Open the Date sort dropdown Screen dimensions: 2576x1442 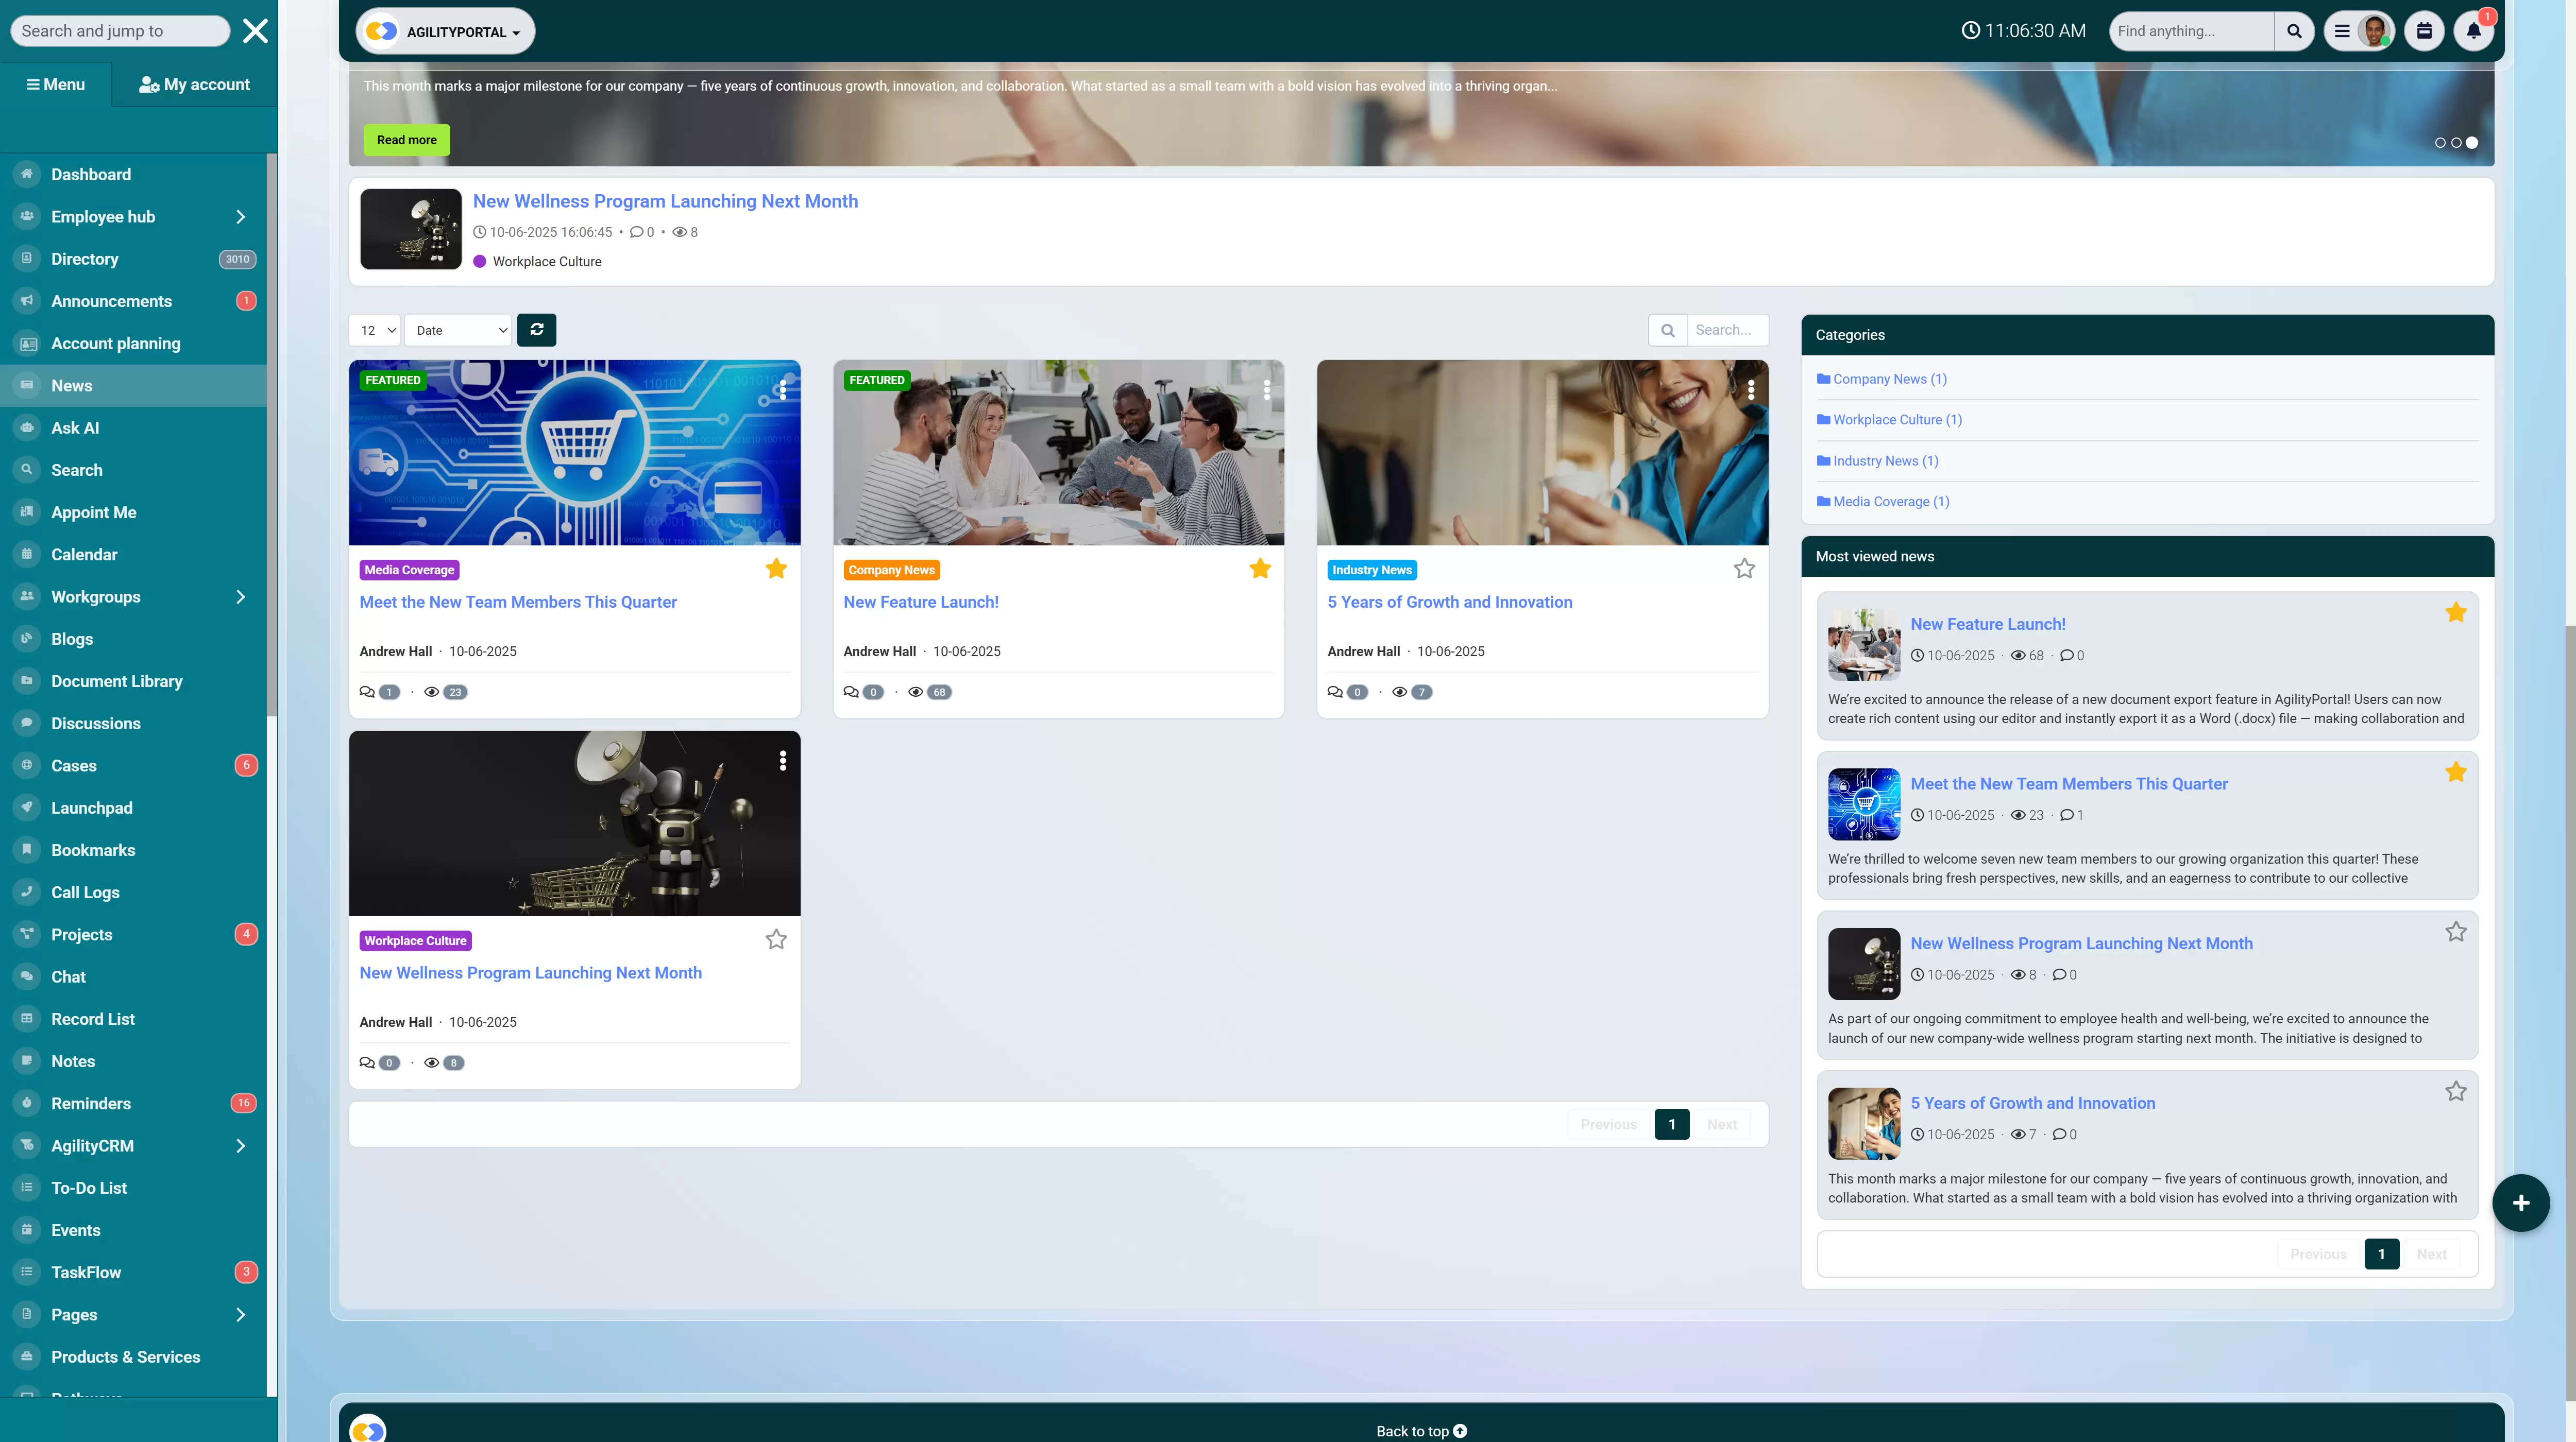click(x=458, y=330)
